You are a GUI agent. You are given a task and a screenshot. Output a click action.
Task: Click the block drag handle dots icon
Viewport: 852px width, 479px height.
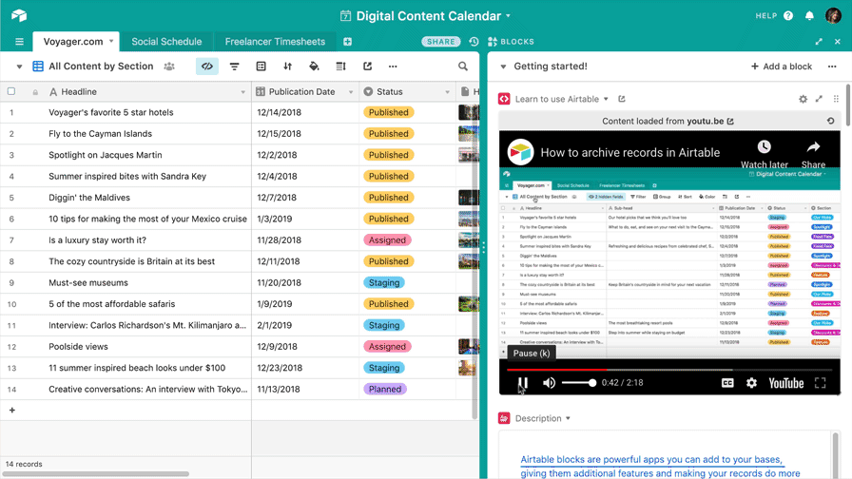coord(836,99)
